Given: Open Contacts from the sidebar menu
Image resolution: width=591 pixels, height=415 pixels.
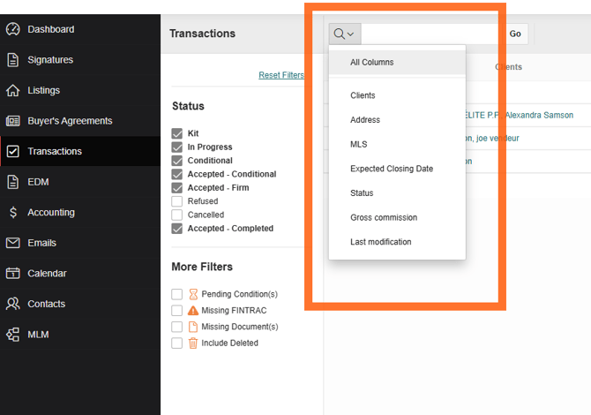Looking at the screenshot, I should pyautogui.click(x=46, y=304).
